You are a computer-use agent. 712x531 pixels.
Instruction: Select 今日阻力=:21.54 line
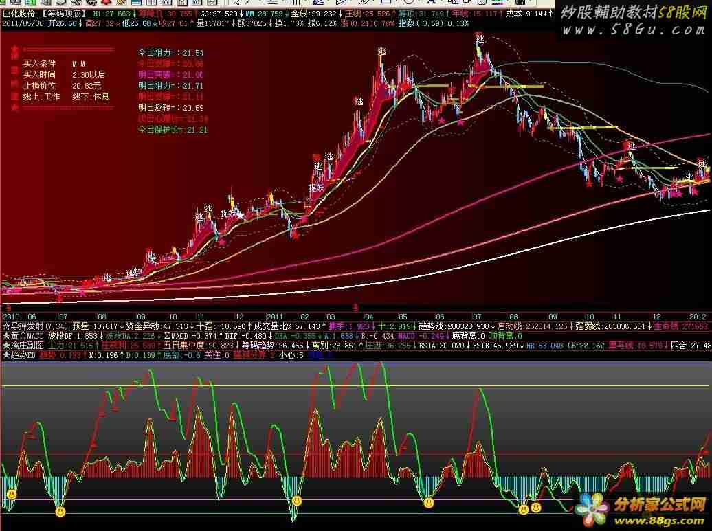pos(170,53)
